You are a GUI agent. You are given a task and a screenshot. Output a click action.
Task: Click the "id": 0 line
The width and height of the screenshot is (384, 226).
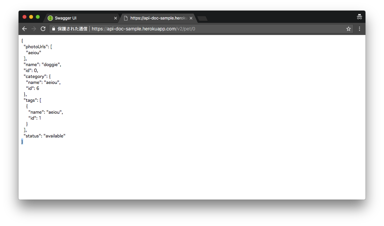(x=31, y=70)
